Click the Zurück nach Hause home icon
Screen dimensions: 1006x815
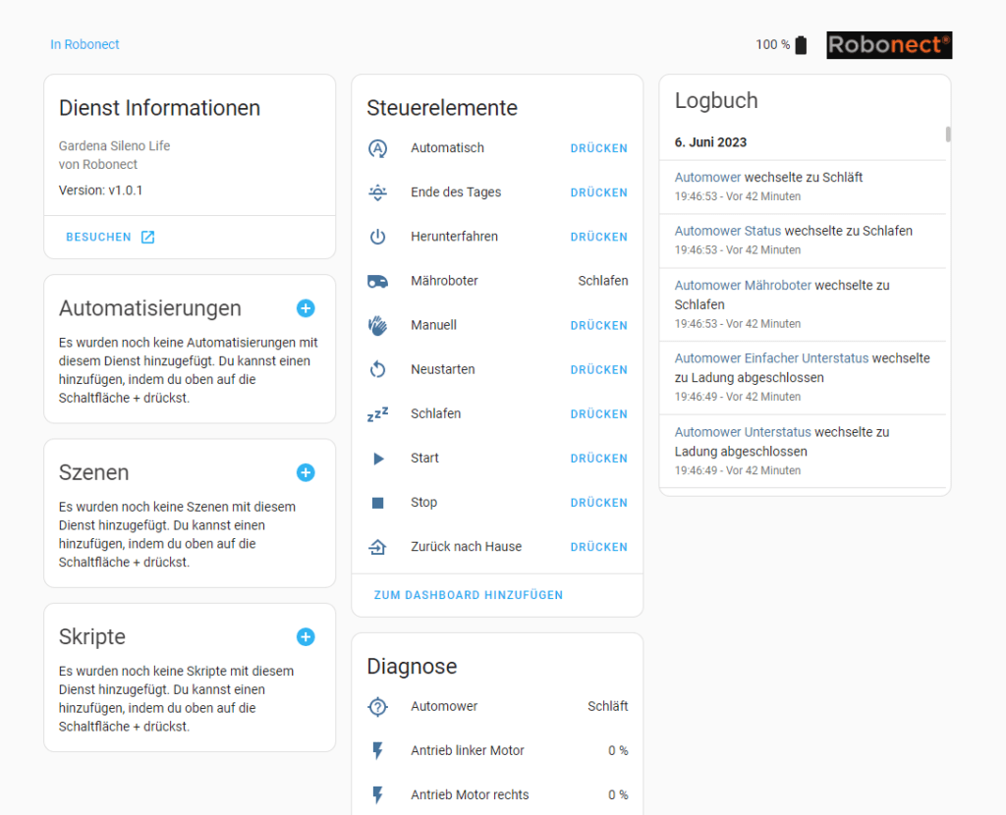coord(377,547)
